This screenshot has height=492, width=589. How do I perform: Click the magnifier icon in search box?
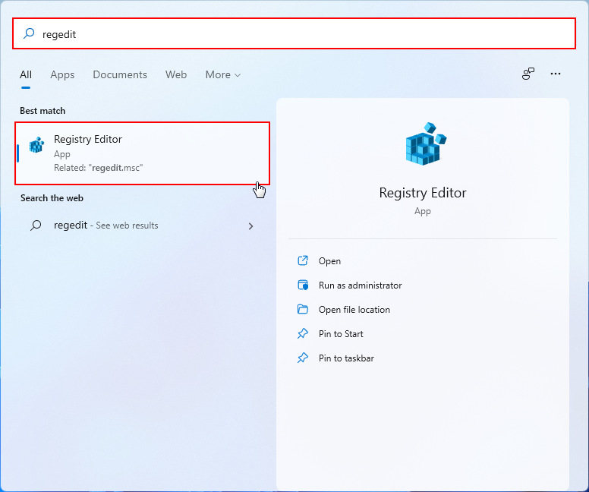coord(29,33)
